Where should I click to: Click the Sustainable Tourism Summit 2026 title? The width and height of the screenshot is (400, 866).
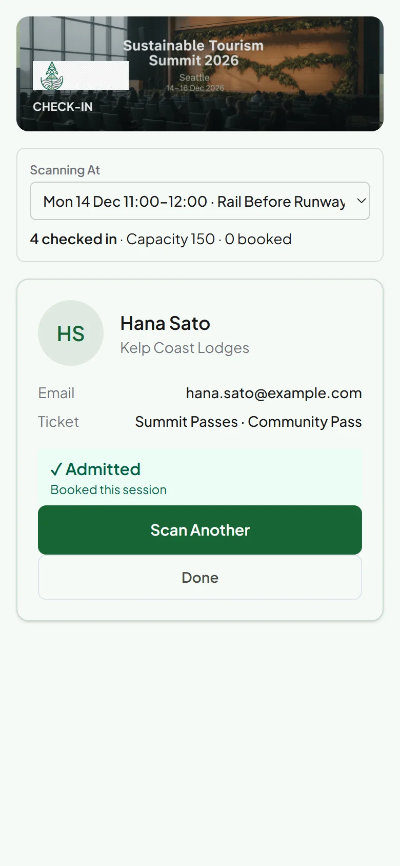point(193,53)
